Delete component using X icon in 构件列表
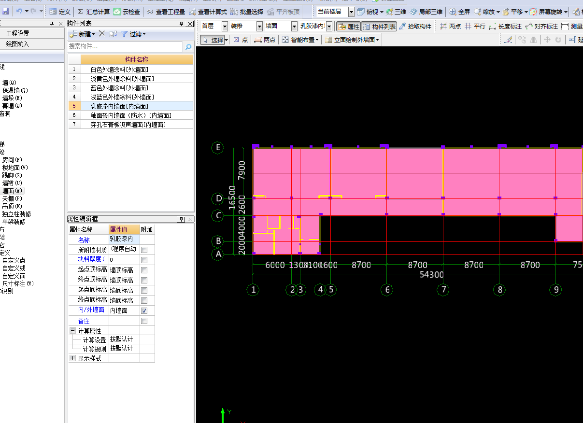This screenshot has height=423, width=583. coord(101,34)
